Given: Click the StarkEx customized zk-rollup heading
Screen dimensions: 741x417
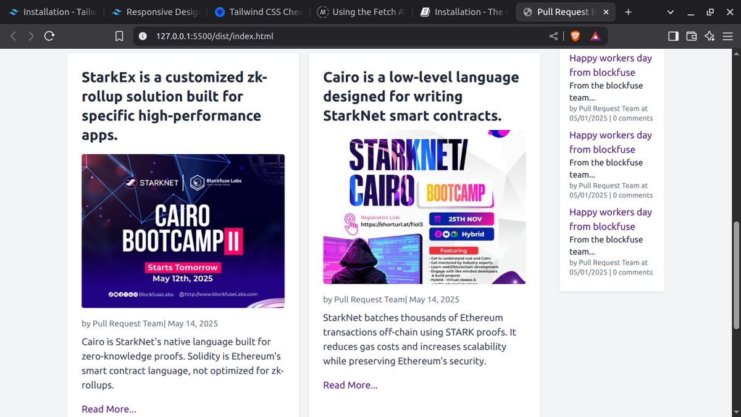Looking at the screenshot, I should (175, 106).
